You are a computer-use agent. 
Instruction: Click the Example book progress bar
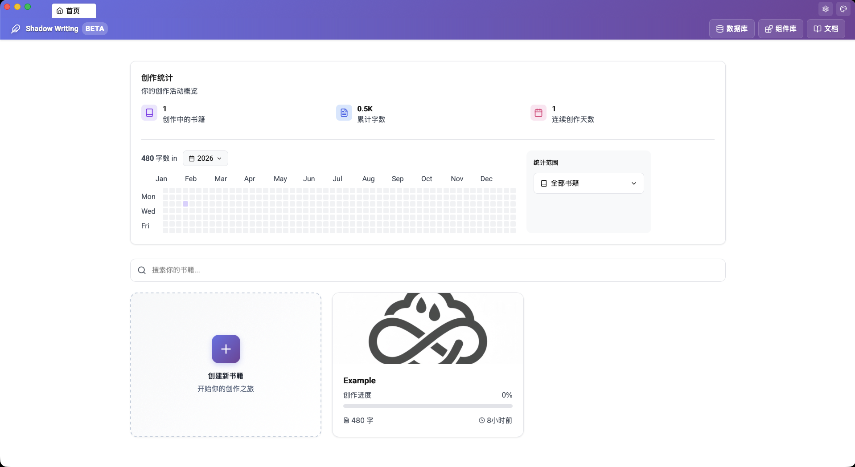pyautogui.click(x=427, y=406)
